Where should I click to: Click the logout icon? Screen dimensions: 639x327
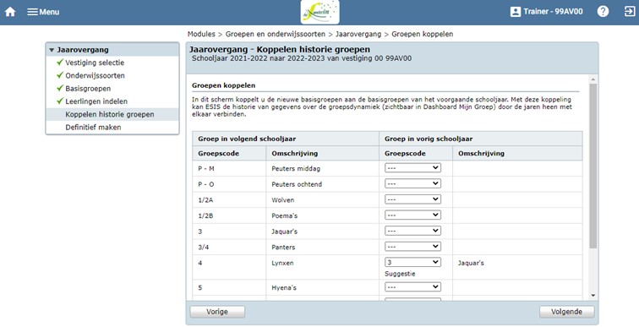(629, 11)
